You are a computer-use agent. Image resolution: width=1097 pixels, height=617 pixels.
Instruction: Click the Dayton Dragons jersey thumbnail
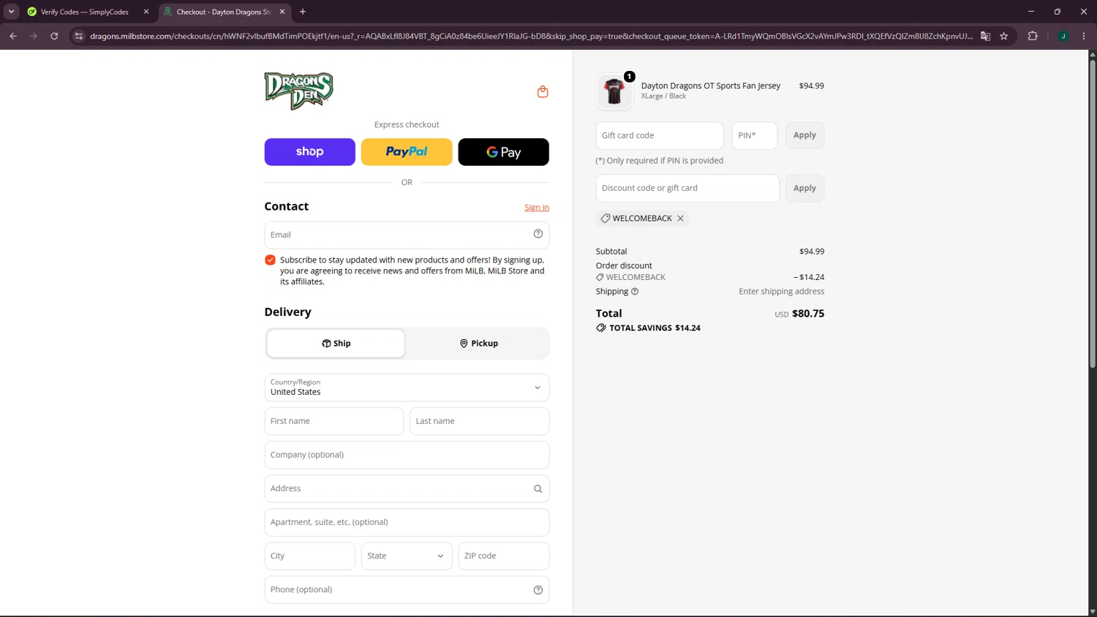[x=614, y=92]
